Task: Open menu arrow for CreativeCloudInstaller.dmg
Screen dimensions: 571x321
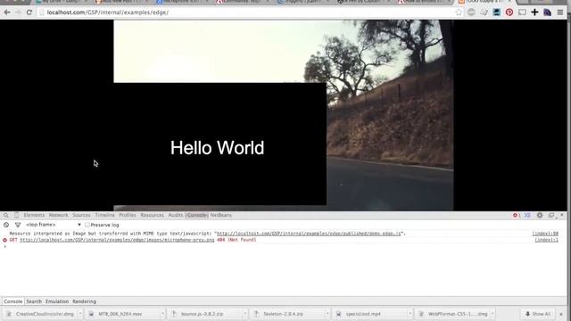Action: pos(80,314)
